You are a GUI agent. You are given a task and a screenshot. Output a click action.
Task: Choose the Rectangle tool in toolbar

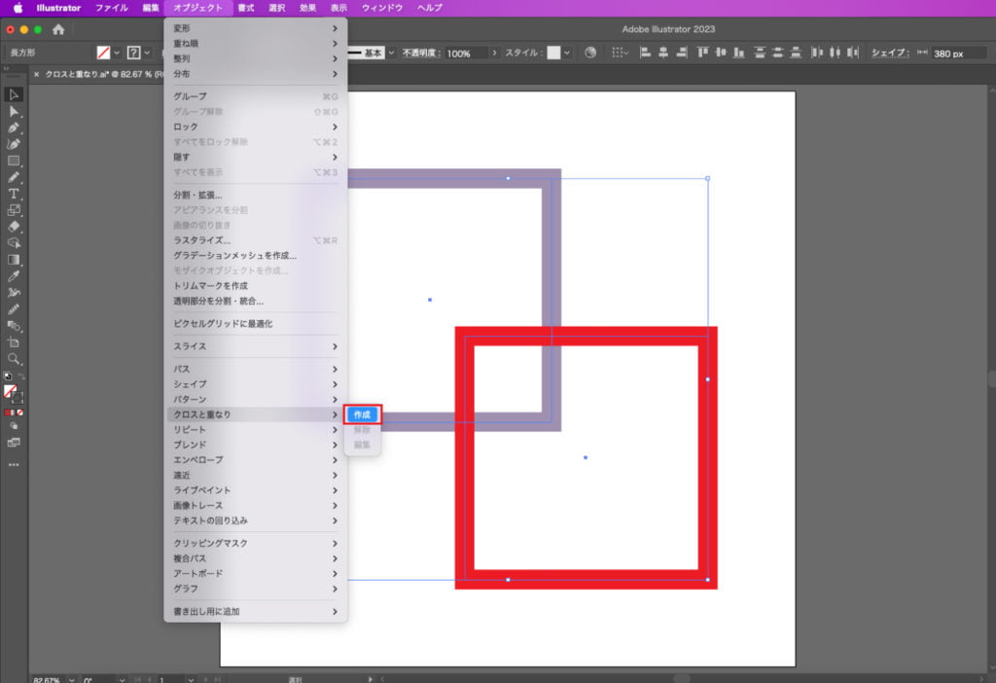14,161
